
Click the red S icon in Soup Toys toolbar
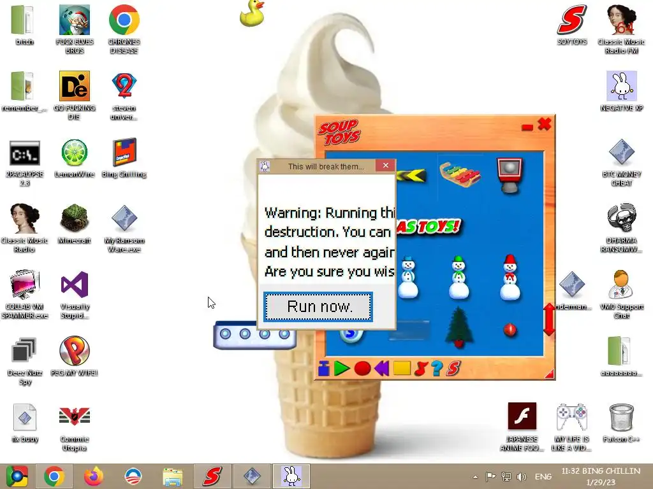pyautogui.click(x=453, y=369)
